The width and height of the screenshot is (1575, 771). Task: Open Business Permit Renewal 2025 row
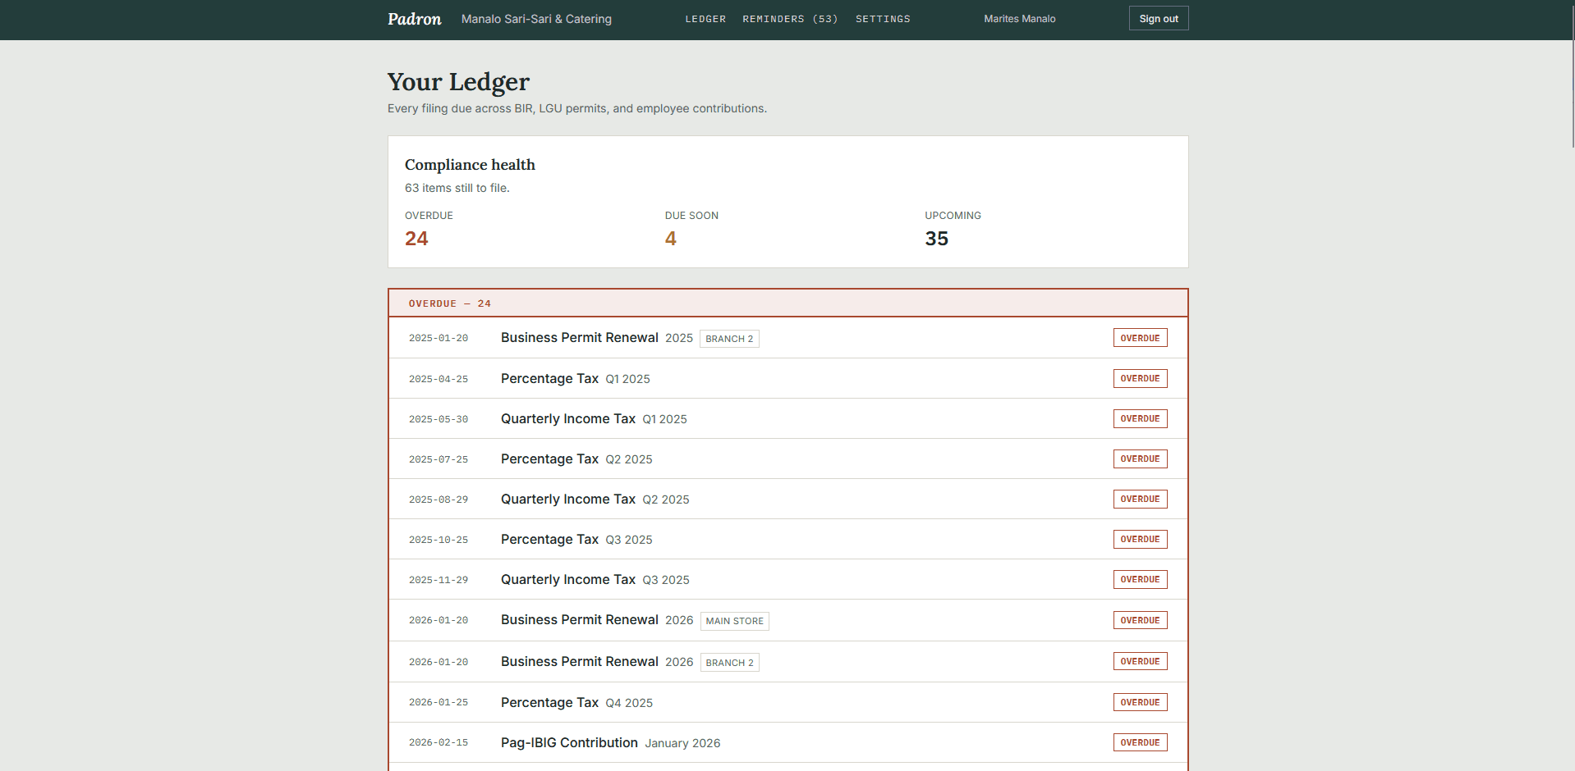point(788,338)
